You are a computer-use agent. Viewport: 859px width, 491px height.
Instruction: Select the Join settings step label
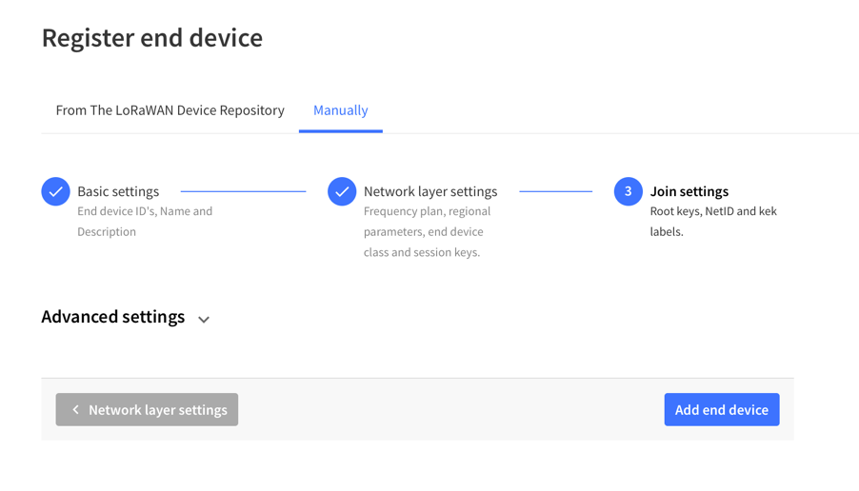(x=689, y=191)
